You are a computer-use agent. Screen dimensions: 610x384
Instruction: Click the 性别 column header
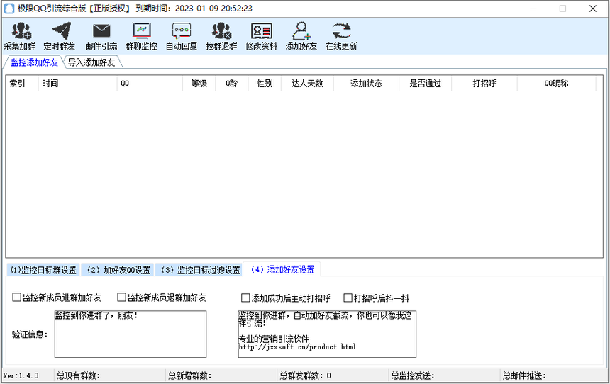pos(265,83)
